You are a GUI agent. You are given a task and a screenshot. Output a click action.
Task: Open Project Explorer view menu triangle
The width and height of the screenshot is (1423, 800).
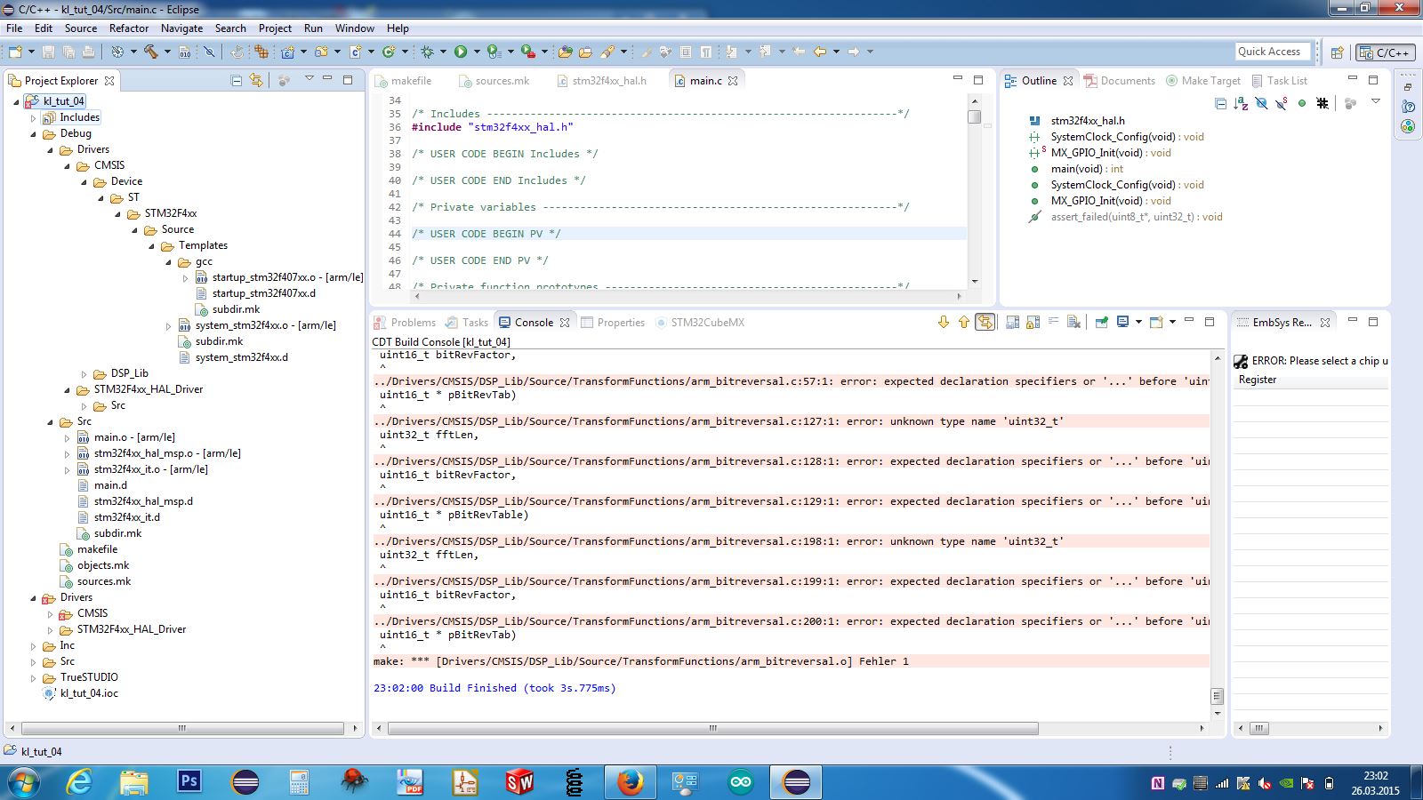(309, 79)
